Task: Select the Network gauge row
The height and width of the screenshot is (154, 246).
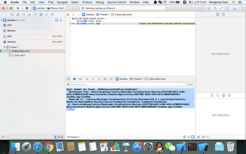Action: coord(33,42)
